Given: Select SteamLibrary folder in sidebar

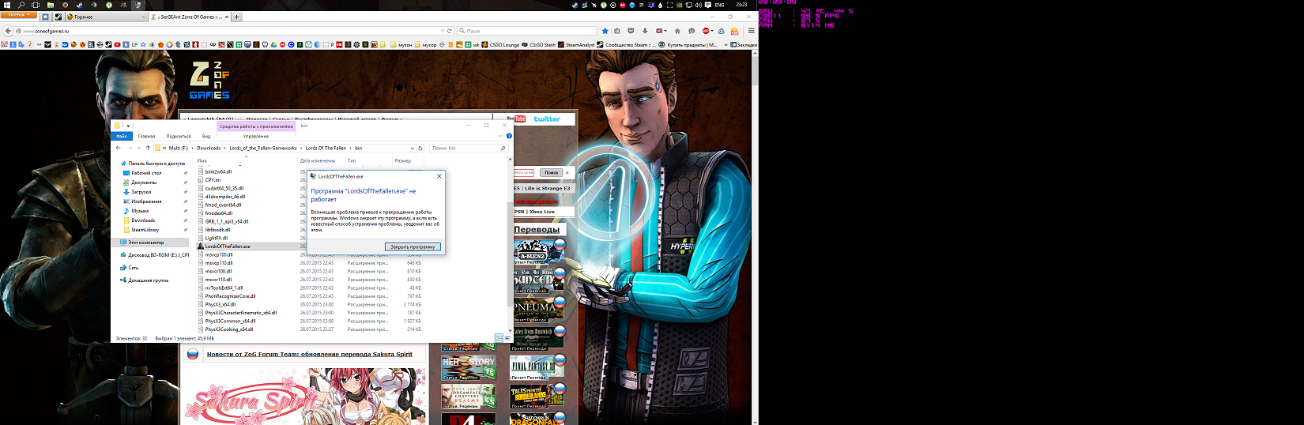Looking at the screenshot, I should pos(145,230).
